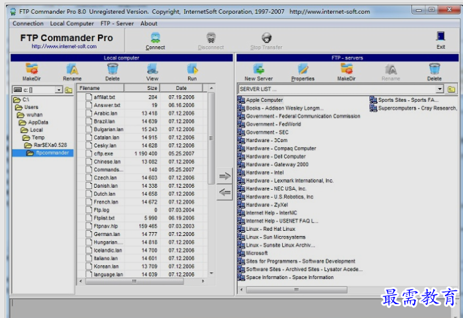Image resolution: width=463 pixels, height=318 pixels.
Task: Click the upload right-arrow button
Action: 225,177
